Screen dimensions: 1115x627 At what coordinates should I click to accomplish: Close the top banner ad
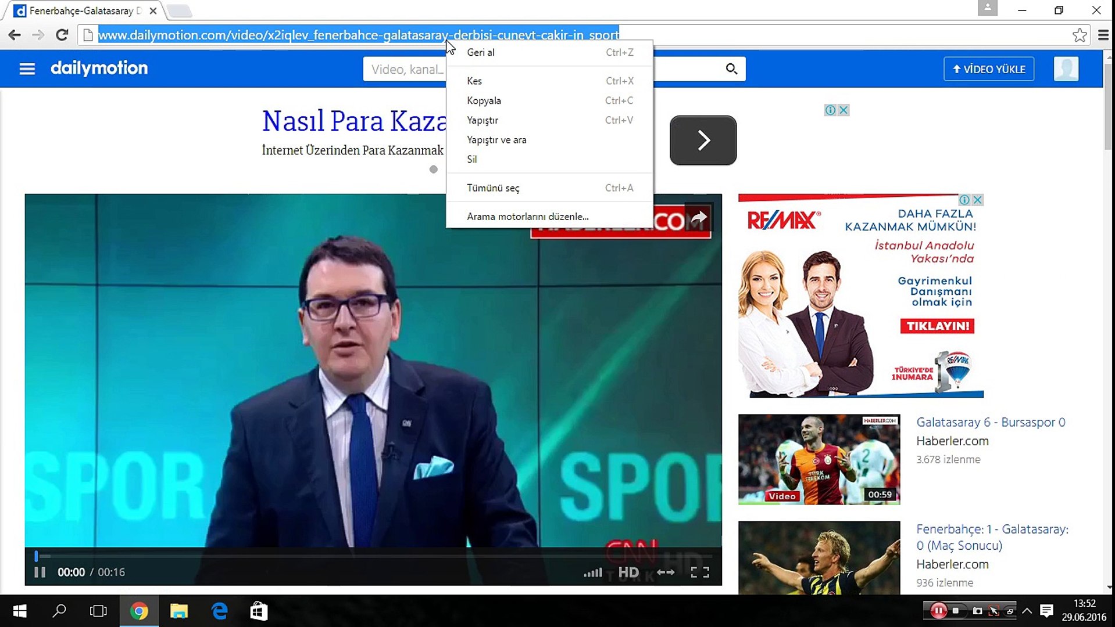point(844,110)
